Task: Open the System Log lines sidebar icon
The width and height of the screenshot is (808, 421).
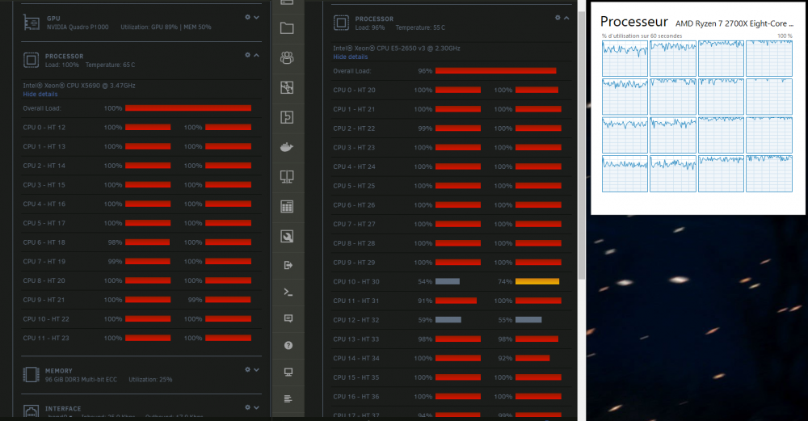Action: coord(288,399)
